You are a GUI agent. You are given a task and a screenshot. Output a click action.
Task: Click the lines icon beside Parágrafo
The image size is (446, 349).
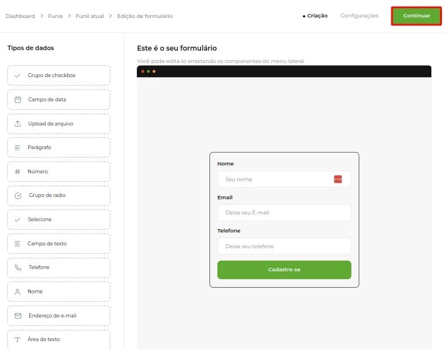[x=17, y=147]
